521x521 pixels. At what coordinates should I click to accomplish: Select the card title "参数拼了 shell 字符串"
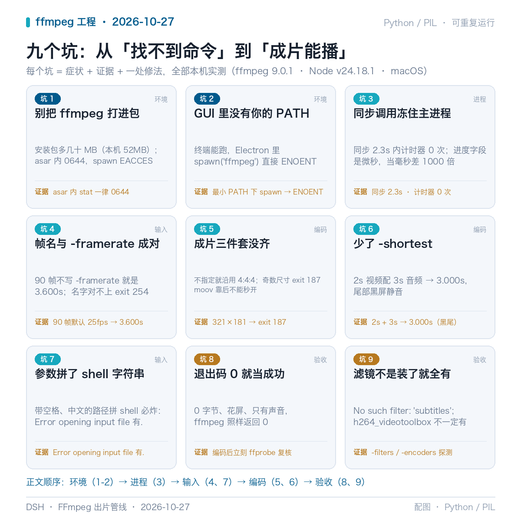pos(90,374)
